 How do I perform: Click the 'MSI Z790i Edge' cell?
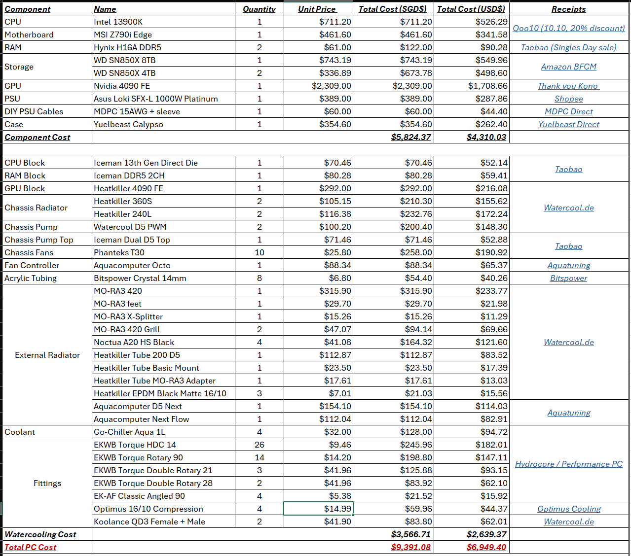coord(163,35)
